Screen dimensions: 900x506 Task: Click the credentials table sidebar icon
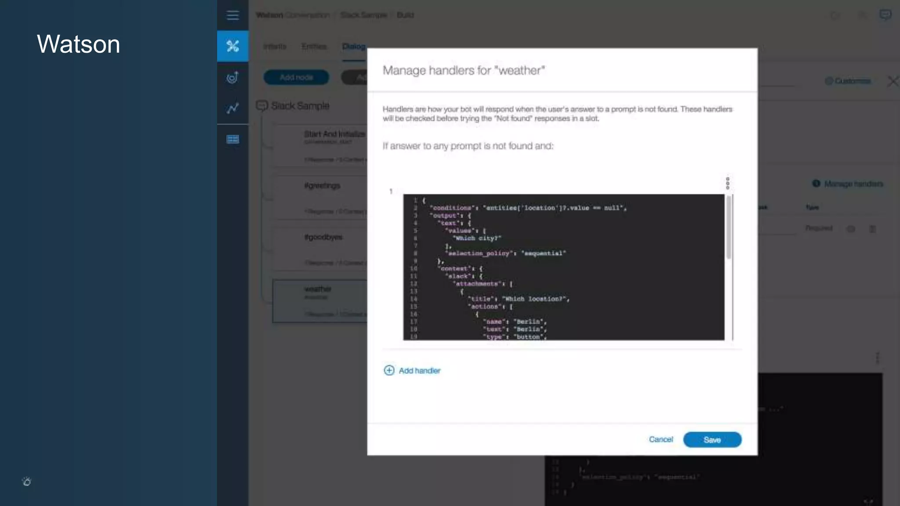pyautogui.click(x=232, y=139)
